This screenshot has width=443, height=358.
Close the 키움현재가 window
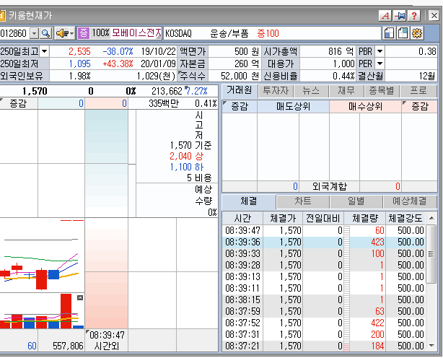(434, 16)
